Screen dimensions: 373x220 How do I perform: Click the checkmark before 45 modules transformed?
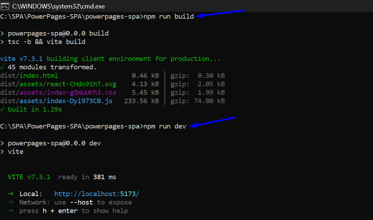tap(2, 67)
